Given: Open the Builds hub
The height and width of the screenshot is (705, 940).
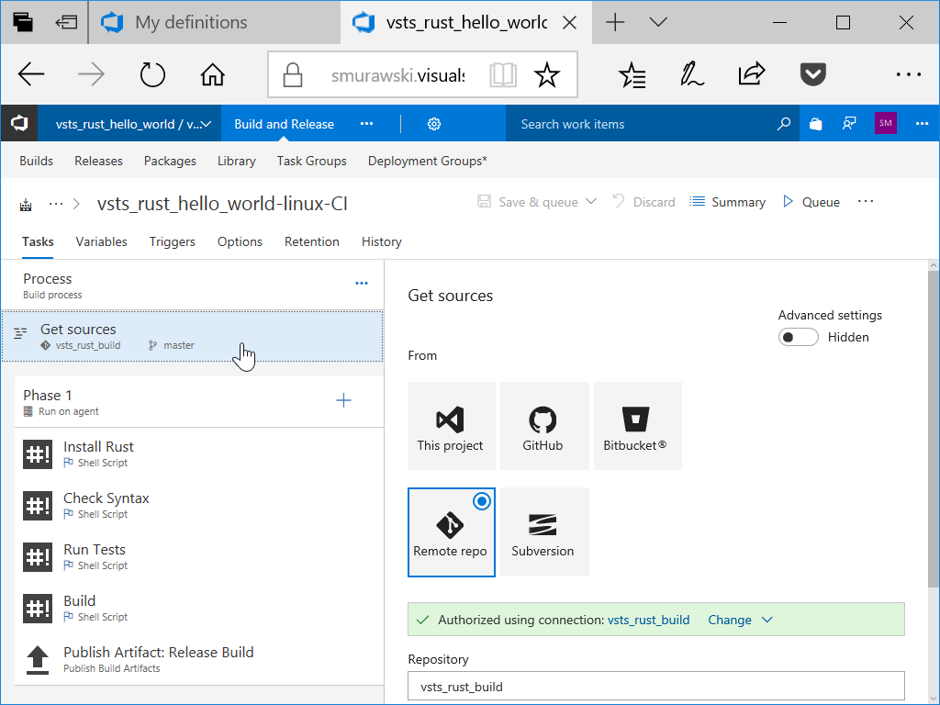Looking at the screenshot, I should (x=36, y=161).
